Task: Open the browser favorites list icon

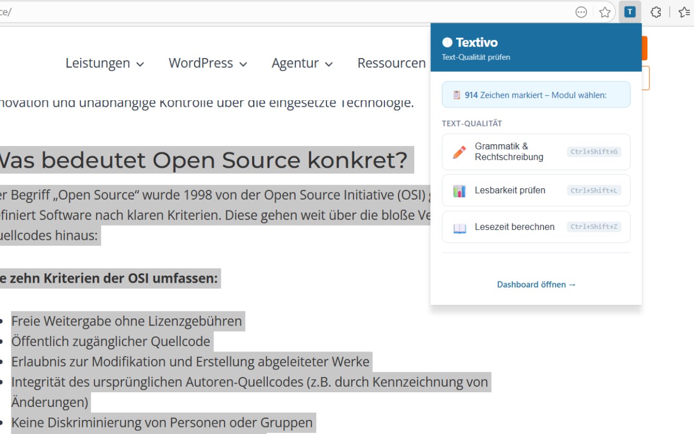Action: pyautogui.click(x=684, y=12)
